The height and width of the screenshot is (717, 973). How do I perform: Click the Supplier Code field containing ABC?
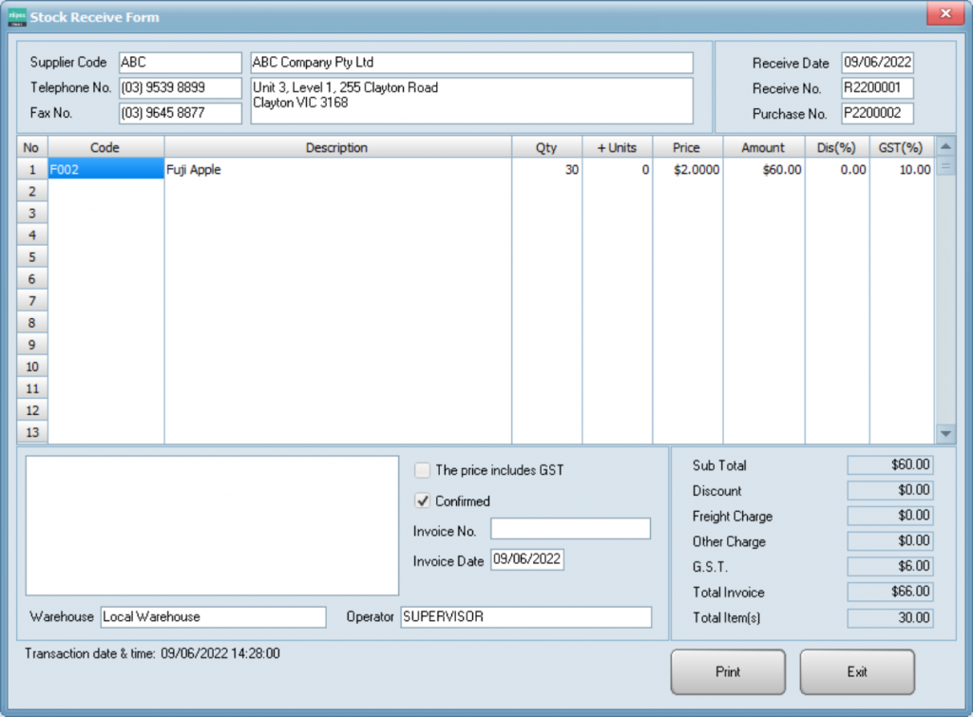coord(180,63)
